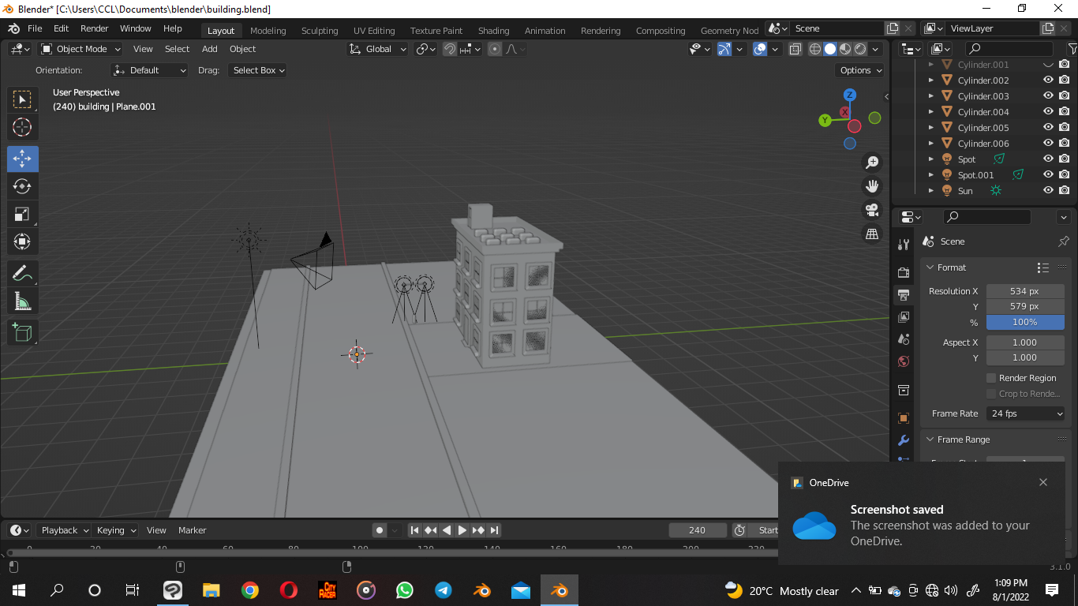Disable rendering for Cylinder.006 camera icon
This screenshot has height=606, width=1078.
coord(1064,143)
